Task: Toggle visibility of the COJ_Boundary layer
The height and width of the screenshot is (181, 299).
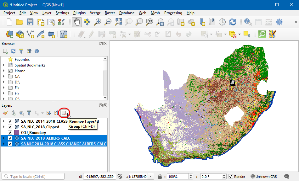Action: click(x=10, y=133)
